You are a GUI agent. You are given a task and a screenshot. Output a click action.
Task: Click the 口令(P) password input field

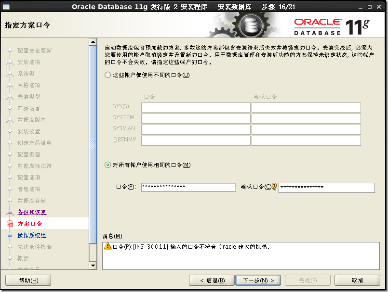click(x=188, y=187)
